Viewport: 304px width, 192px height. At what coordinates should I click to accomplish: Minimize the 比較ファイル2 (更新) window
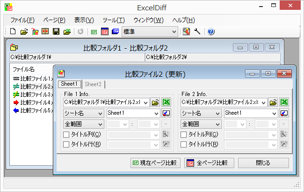[x=252, y=74]
